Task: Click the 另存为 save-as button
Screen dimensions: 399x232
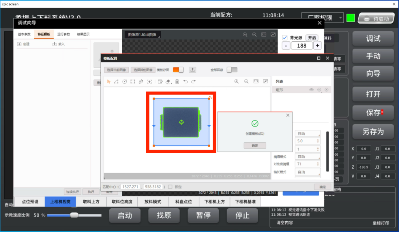Action: click(373, 132)
